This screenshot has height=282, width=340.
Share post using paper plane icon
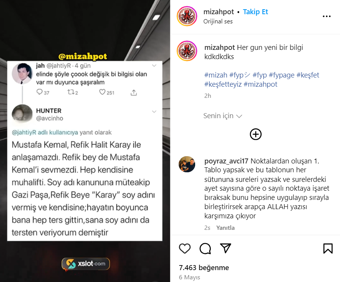225,248
